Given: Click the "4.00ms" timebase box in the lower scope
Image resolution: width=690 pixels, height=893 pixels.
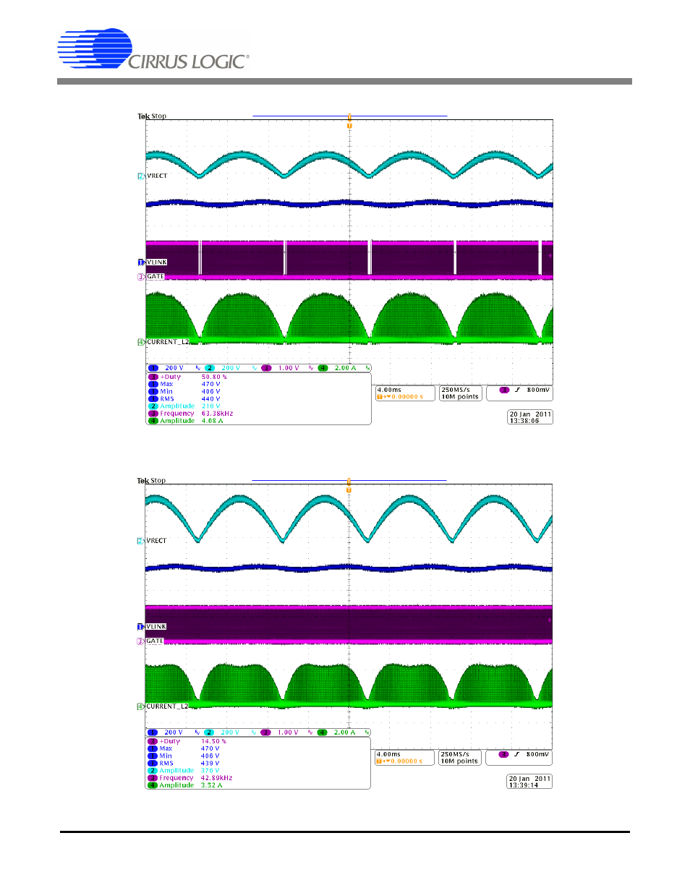Looking at the screenshot, I should (x=404, y=758).
